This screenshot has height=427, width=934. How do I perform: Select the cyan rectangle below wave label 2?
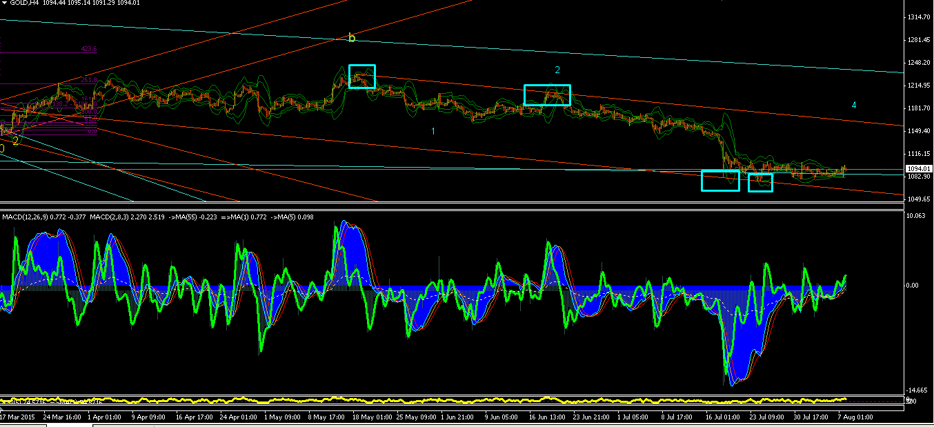pos(547,95)
